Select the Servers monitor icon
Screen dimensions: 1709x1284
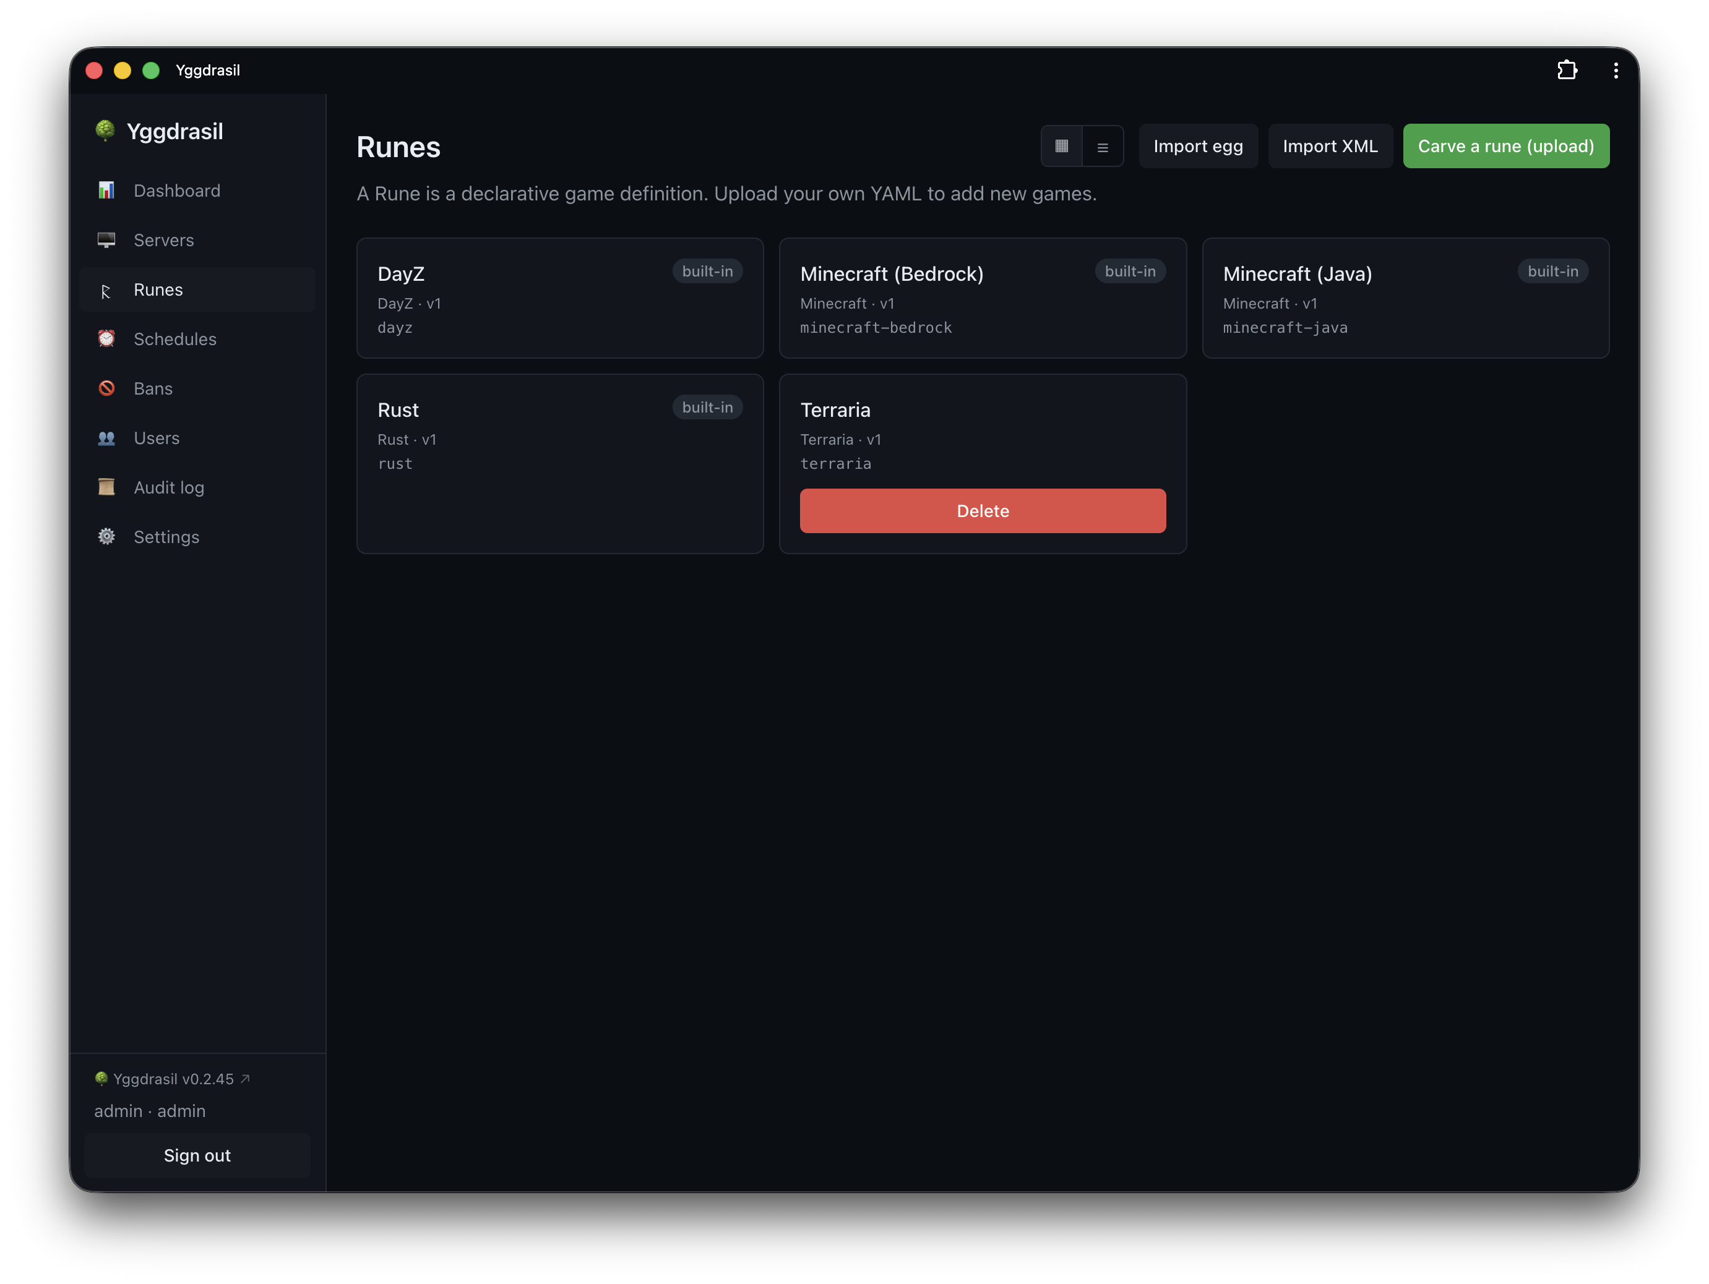click(x=106, y=240)
